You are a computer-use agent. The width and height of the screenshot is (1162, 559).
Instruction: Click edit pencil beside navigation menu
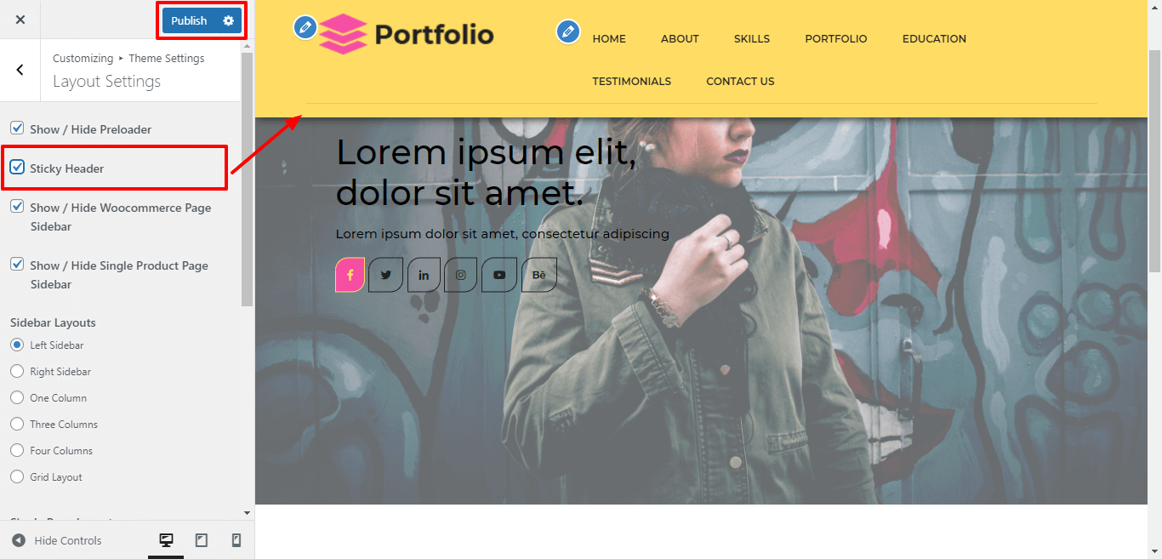[568, 32]
